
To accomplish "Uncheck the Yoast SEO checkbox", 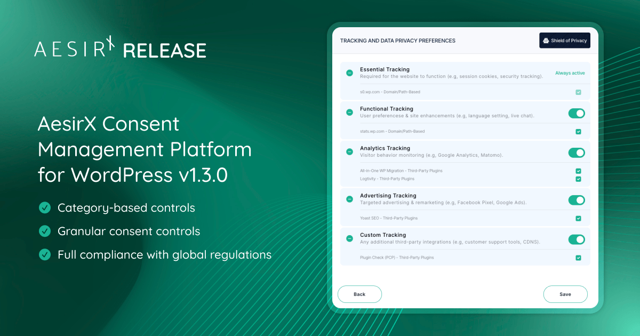I will pos(578,219).
